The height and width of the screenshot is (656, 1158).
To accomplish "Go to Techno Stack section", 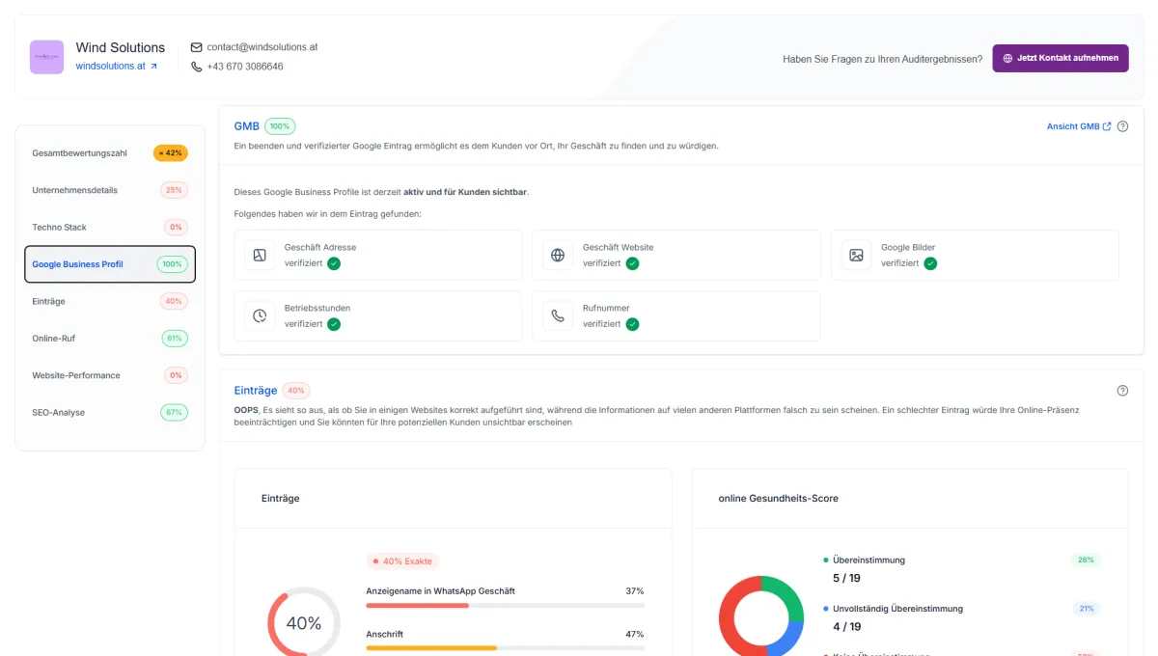I will pos(110,228).
